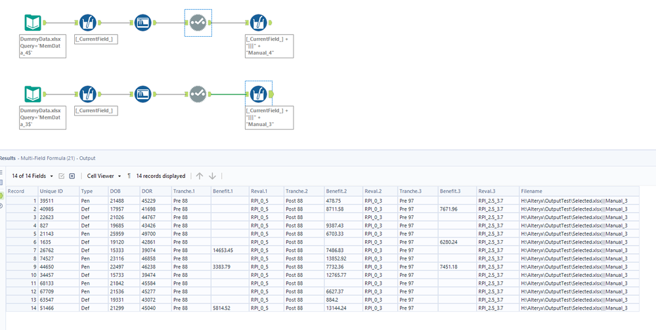The width and height of the screenshot is (656, 330).
Task: Click annotation containing "Manual_3"
Action: [x=269, y=117]
